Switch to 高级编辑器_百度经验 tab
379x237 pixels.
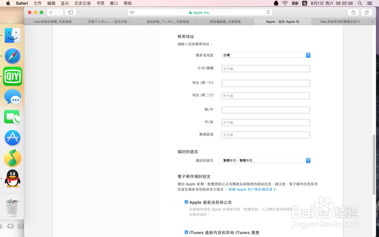225,22
